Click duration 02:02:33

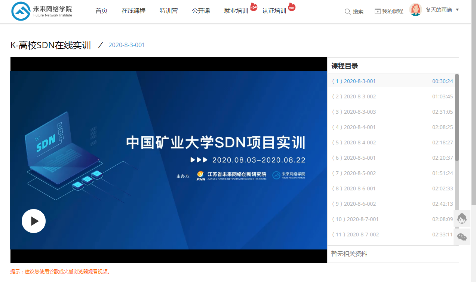(x=442, y=188)
